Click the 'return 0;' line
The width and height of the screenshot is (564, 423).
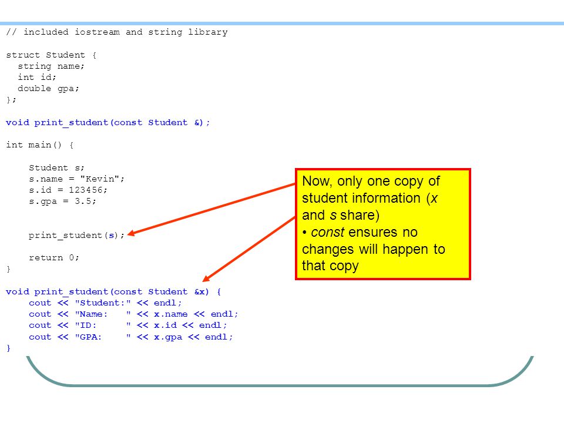[x=54, y=257]
